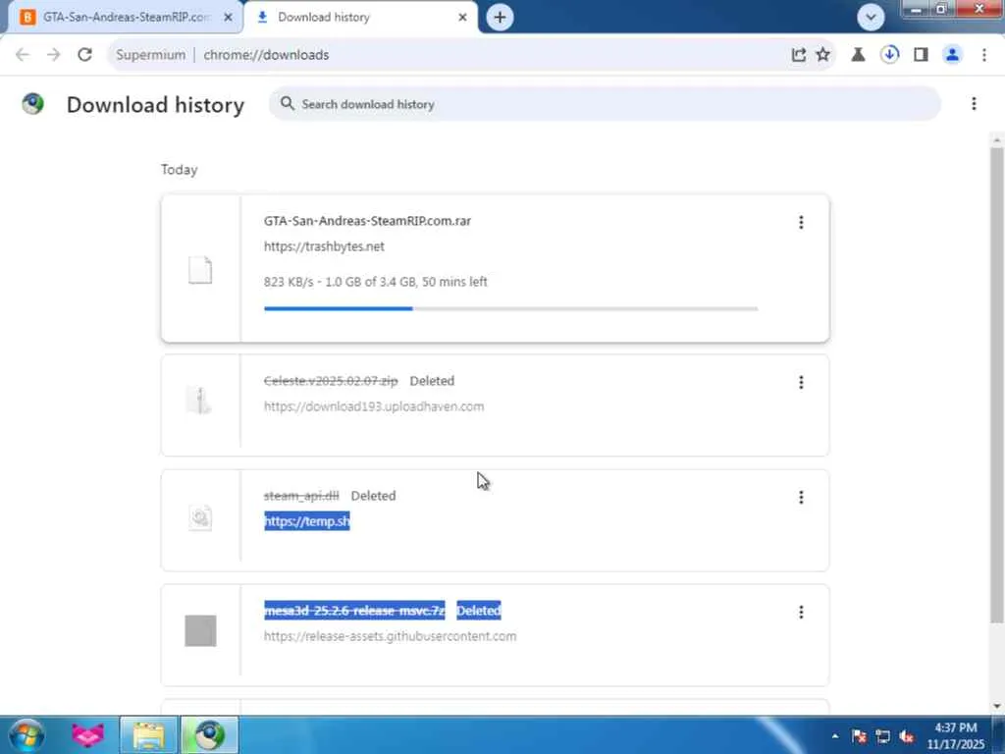Click the file icon of GTA-San-Andreas download
1005x754 pixels.
point(200,269)
